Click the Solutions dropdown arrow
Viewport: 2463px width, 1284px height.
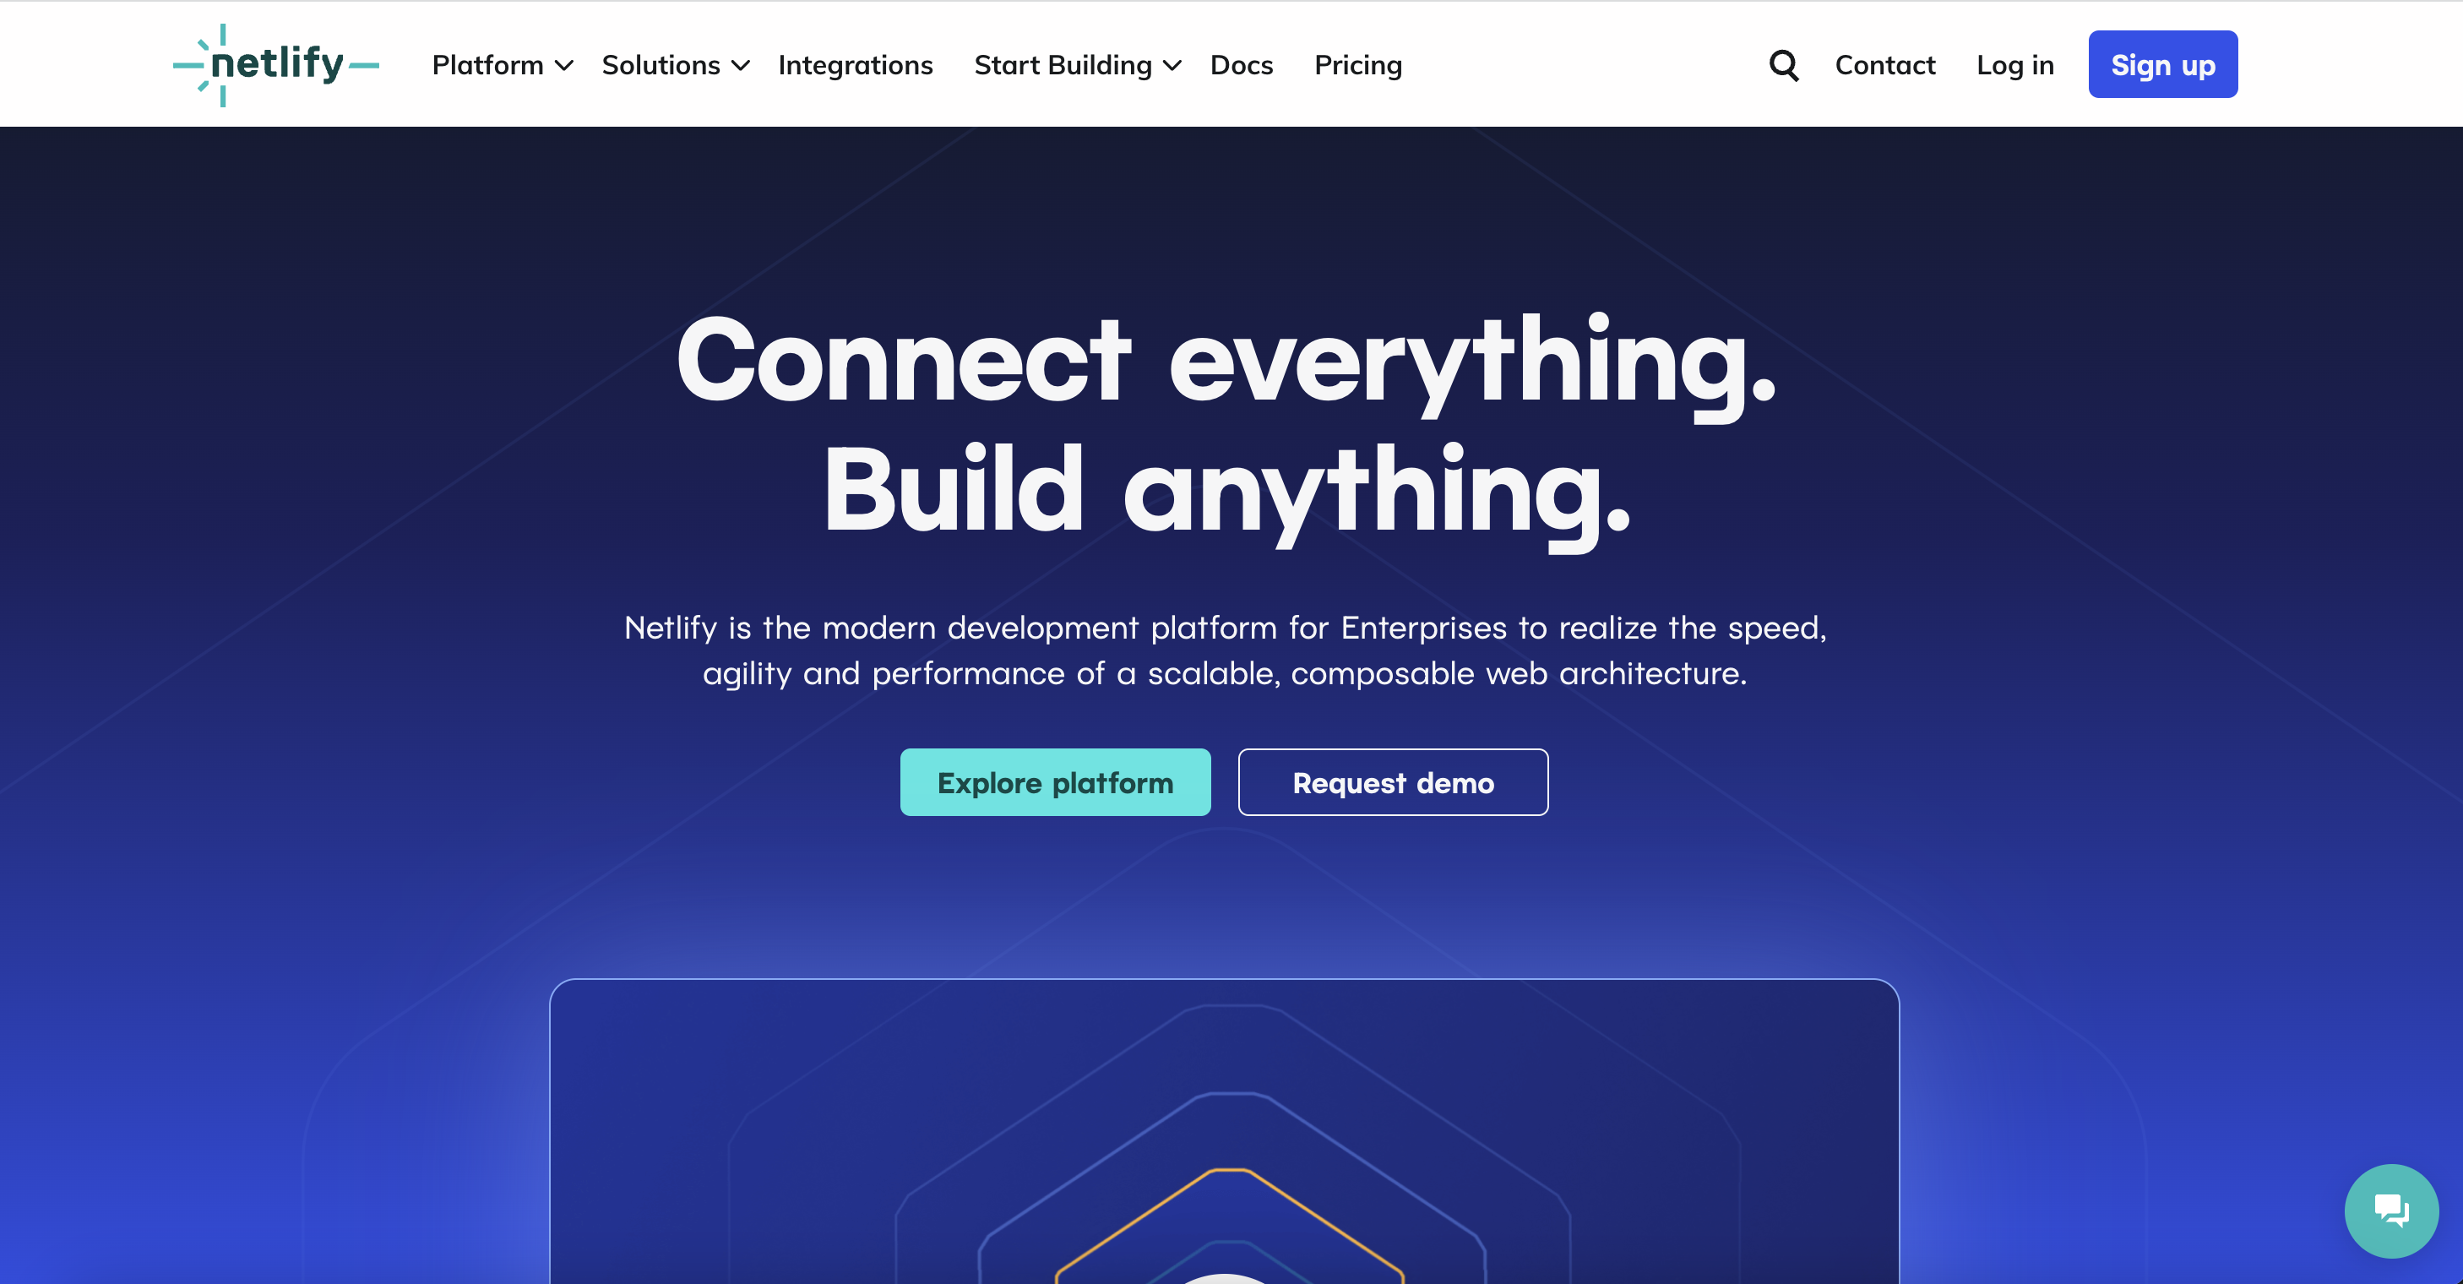click(x=742, y=65)
